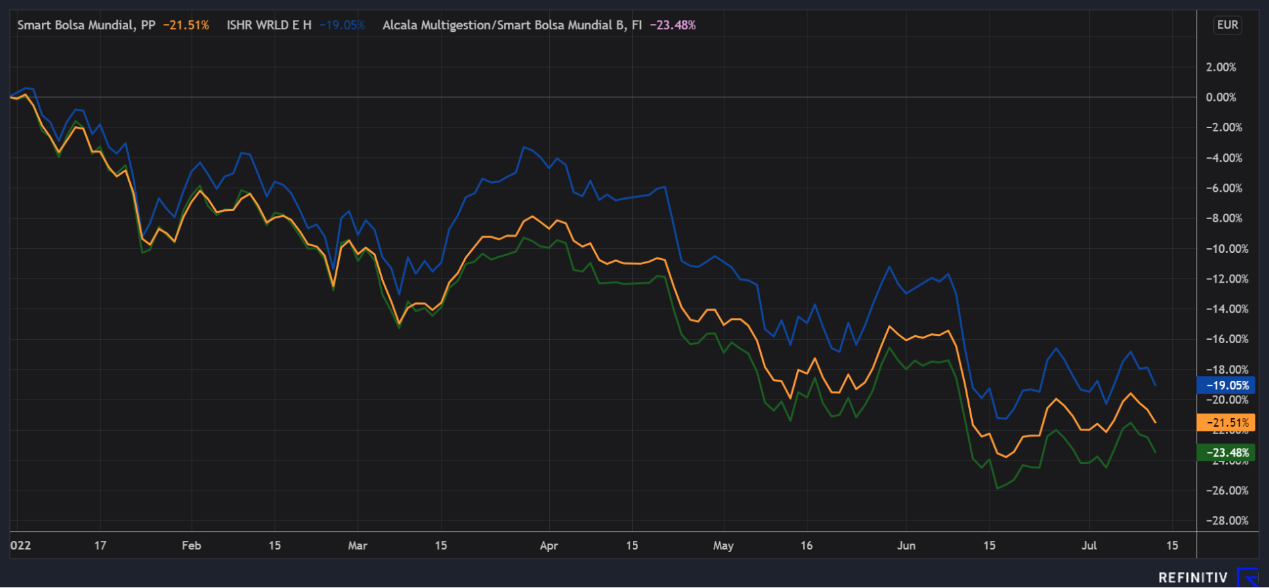Image resolution: width=1269 pixels, height=588 pixels.
Task: Click the Apr date label on time axis
Action: point(549,546)
